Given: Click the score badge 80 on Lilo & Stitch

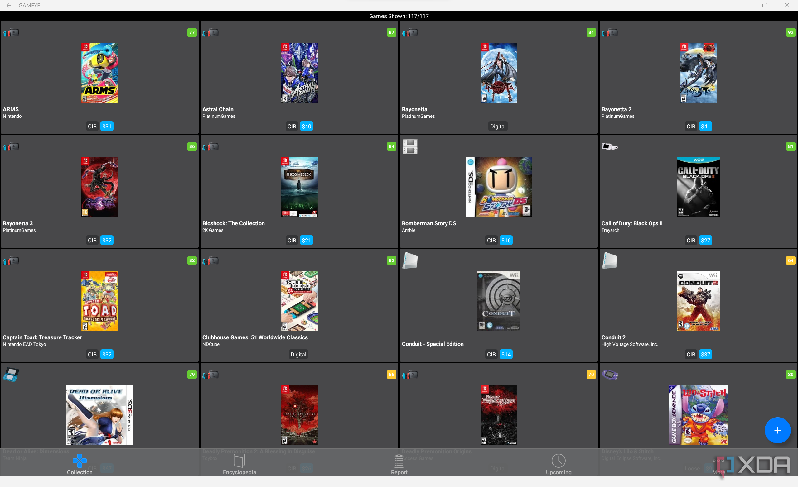Looking at the screenshot, I should pos(791,375).
